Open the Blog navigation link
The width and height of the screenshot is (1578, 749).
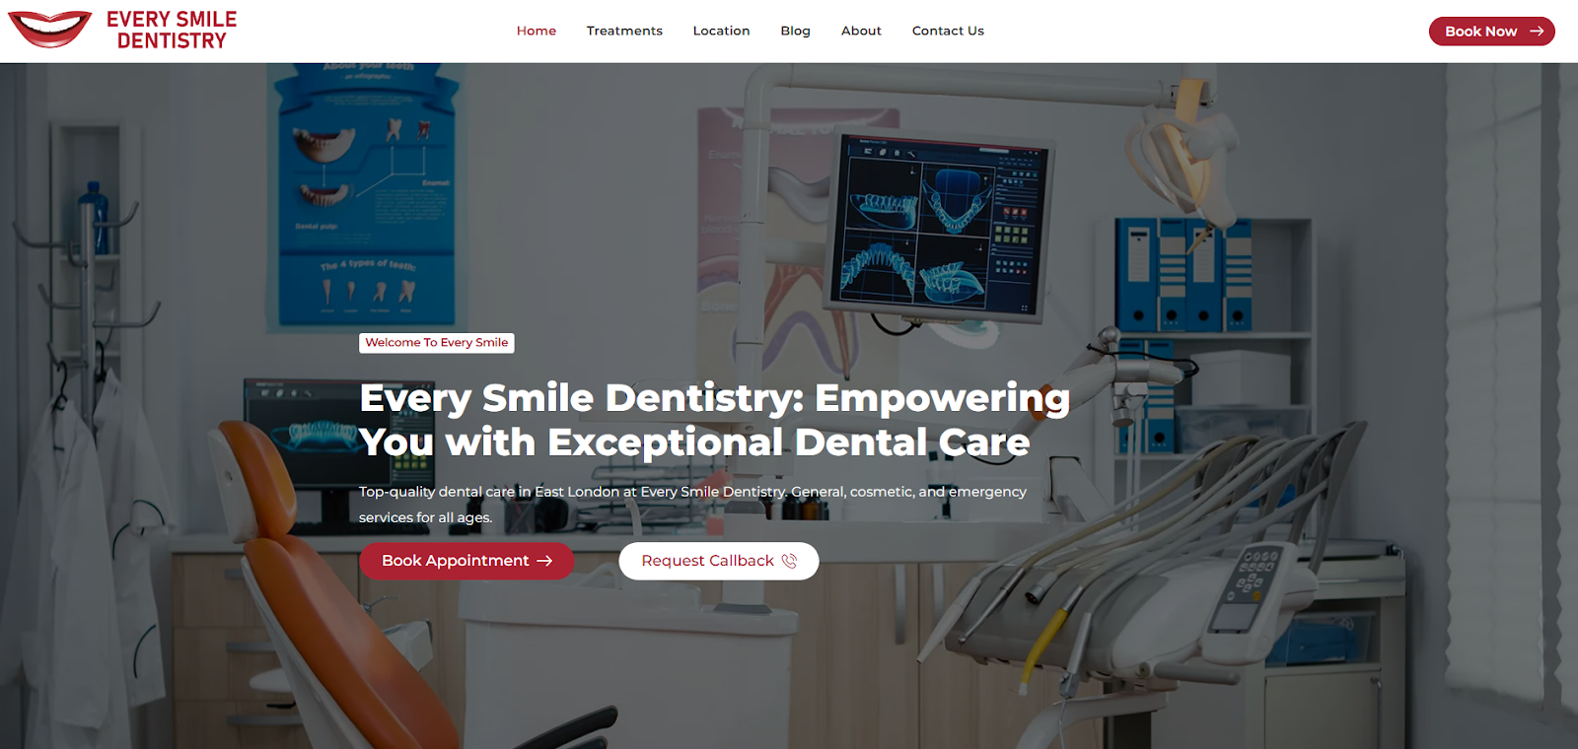tap(795, 31)
